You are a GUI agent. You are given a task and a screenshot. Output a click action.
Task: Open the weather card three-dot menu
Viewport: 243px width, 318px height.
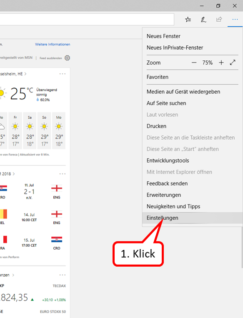click(x=63, y=74)
